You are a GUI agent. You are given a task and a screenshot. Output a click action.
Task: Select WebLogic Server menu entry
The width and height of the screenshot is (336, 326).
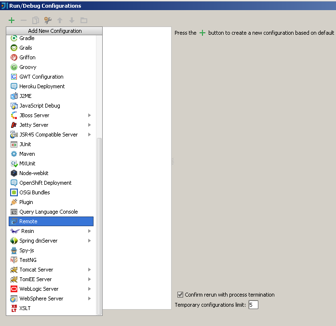click(51, 289)
